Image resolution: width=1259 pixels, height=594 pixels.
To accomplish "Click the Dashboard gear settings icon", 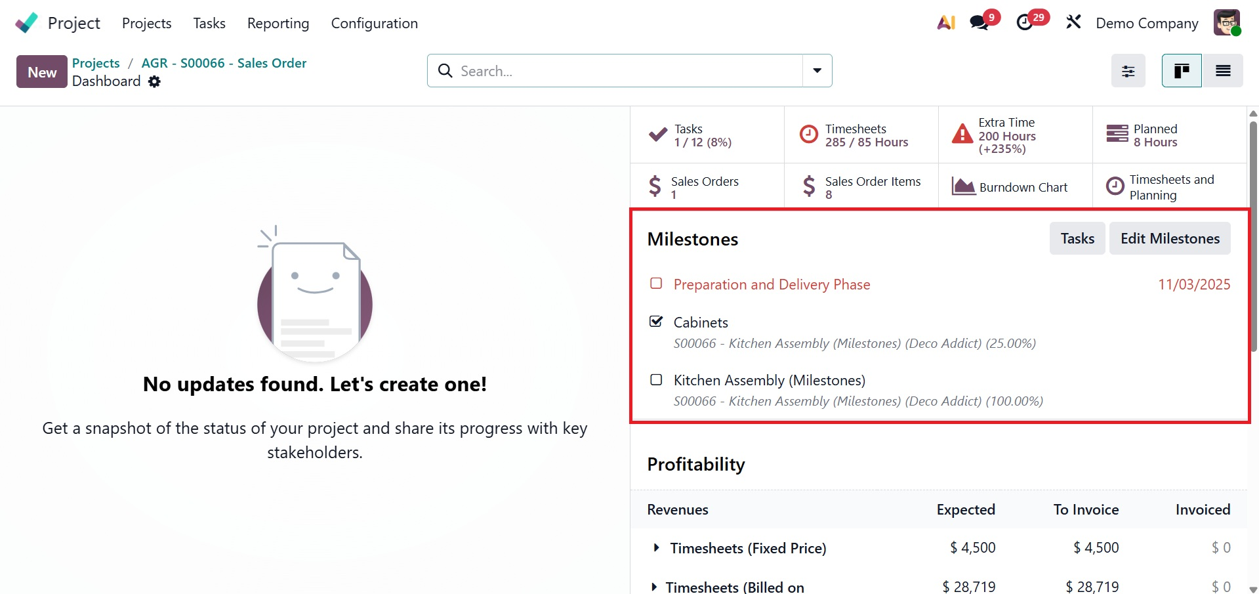I will (x=154, y=81).
